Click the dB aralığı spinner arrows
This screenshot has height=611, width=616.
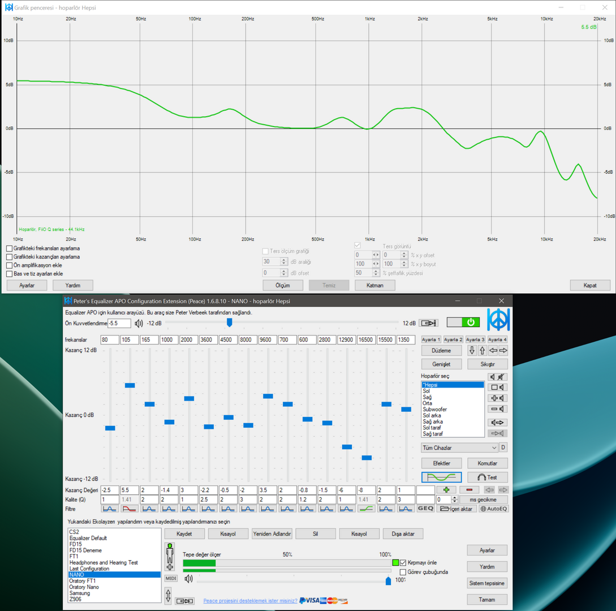[x=283, y=262]
